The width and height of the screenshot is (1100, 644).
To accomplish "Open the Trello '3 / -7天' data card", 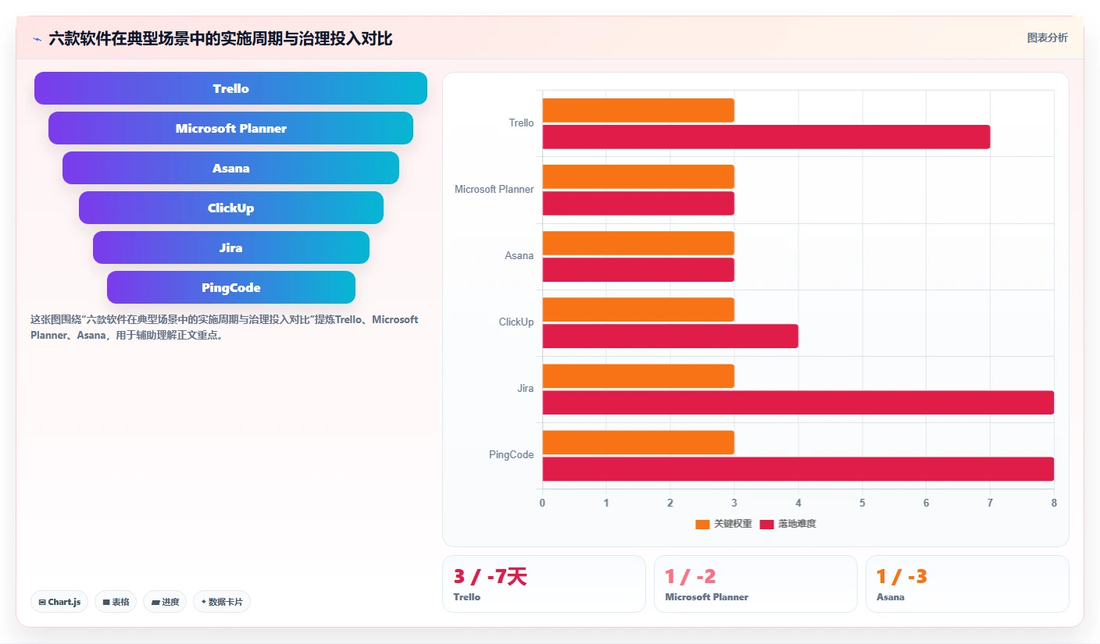I will (x=544, y=584).
